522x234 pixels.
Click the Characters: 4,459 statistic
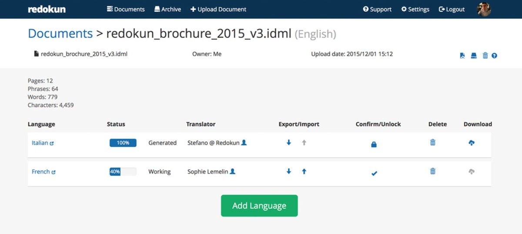click(50, 105)
